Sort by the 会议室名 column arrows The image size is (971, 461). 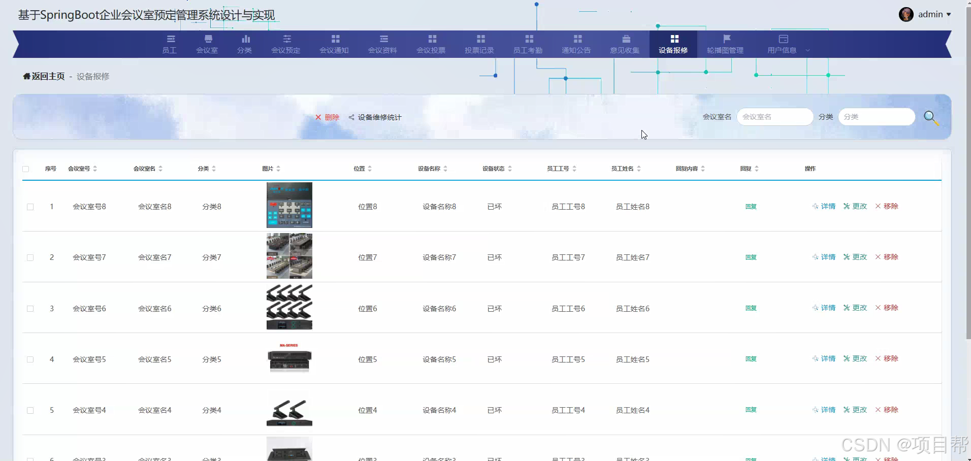click(160, 169)
